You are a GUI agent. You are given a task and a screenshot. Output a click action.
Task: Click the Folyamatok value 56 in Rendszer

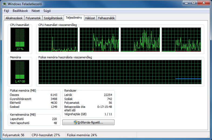coord(110,103)
